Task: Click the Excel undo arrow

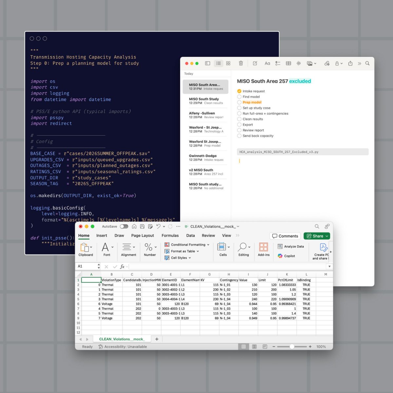Action: tap(159, 226)
